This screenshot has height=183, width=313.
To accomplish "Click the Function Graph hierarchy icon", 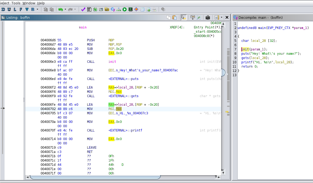I will pos(119,9).
